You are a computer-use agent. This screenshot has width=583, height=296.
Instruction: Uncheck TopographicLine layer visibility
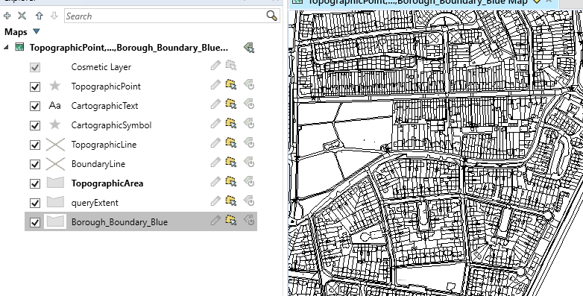tap(35, 145)
